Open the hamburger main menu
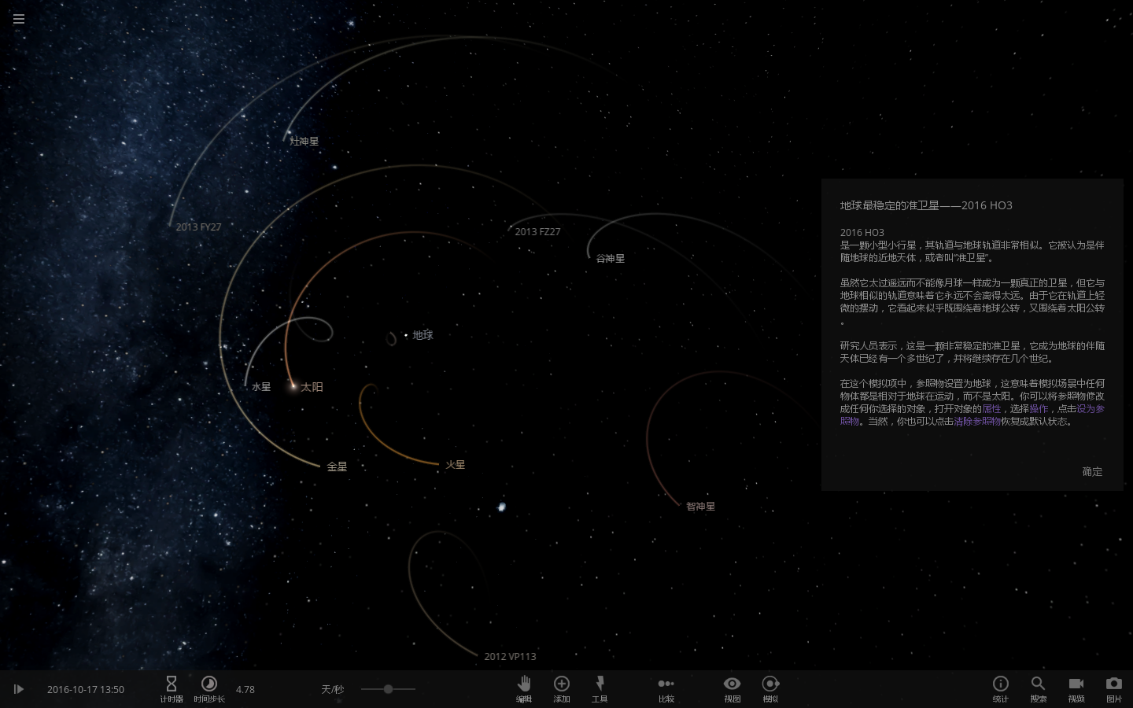 click(x=19, y=19)
